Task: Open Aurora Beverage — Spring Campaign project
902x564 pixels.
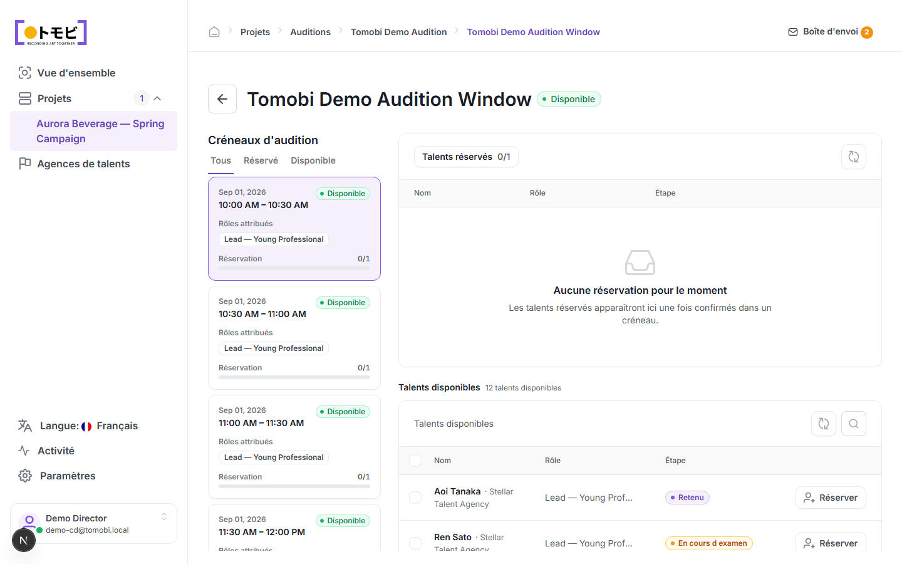Action: 93,131
